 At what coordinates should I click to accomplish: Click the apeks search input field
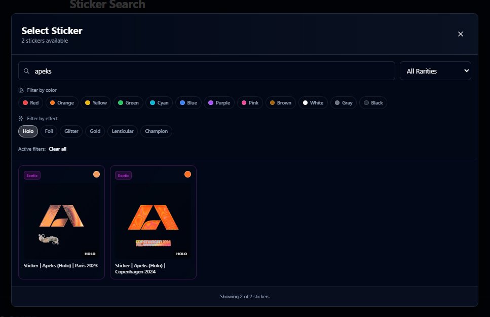[203, 71]
